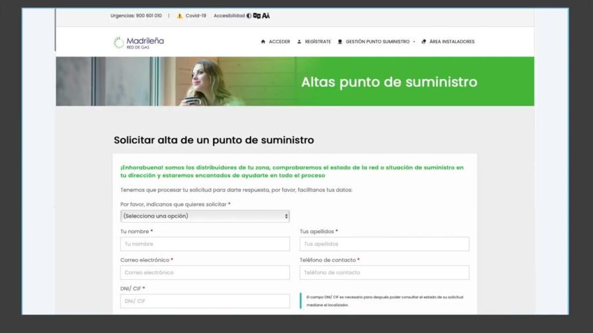Screen dimensions: 593x333
Task: Click the Gestión Punto Suministro meter icon
Action: pos(340,42)
